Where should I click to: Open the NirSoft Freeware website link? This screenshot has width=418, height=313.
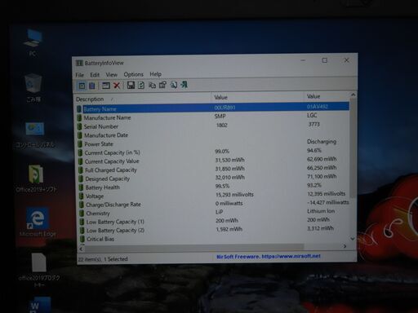point(269,256)
